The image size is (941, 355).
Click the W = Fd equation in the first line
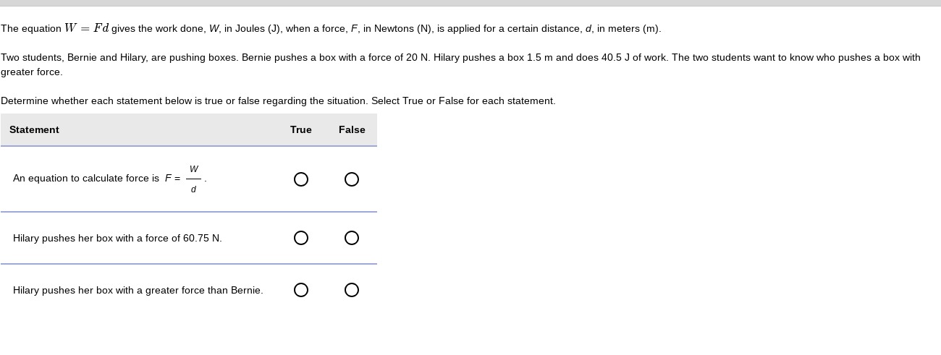coord(87,28)
